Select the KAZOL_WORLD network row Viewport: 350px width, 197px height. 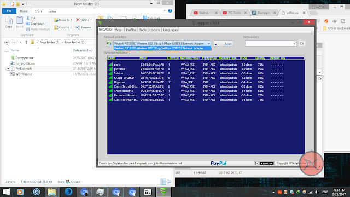pos(206,78)
